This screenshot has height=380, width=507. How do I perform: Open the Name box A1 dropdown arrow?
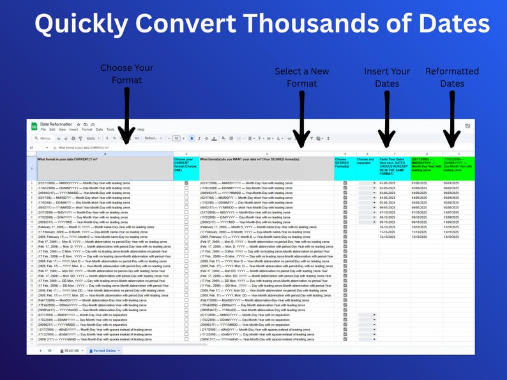47,147
